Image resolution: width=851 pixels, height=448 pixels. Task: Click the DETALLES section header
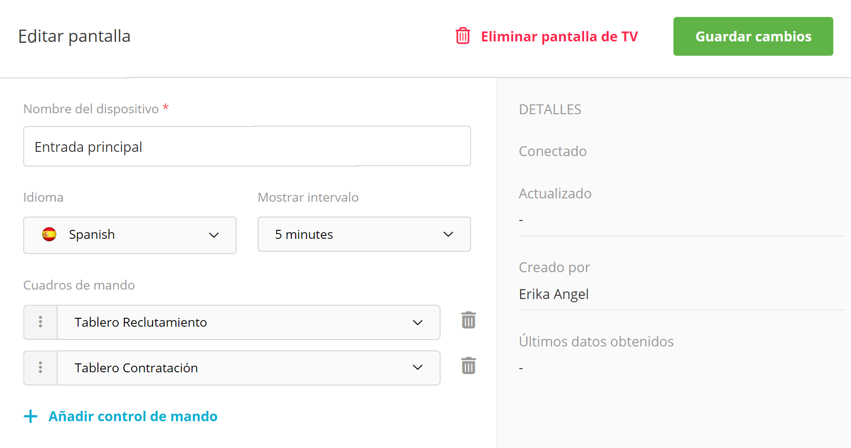(550, 109)
